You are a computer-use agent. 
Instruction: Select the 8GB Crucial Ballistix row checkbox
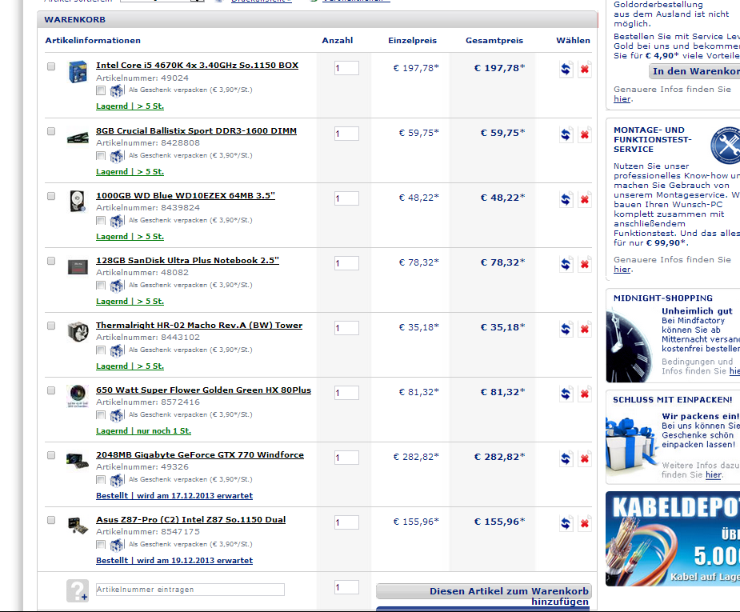51,131
